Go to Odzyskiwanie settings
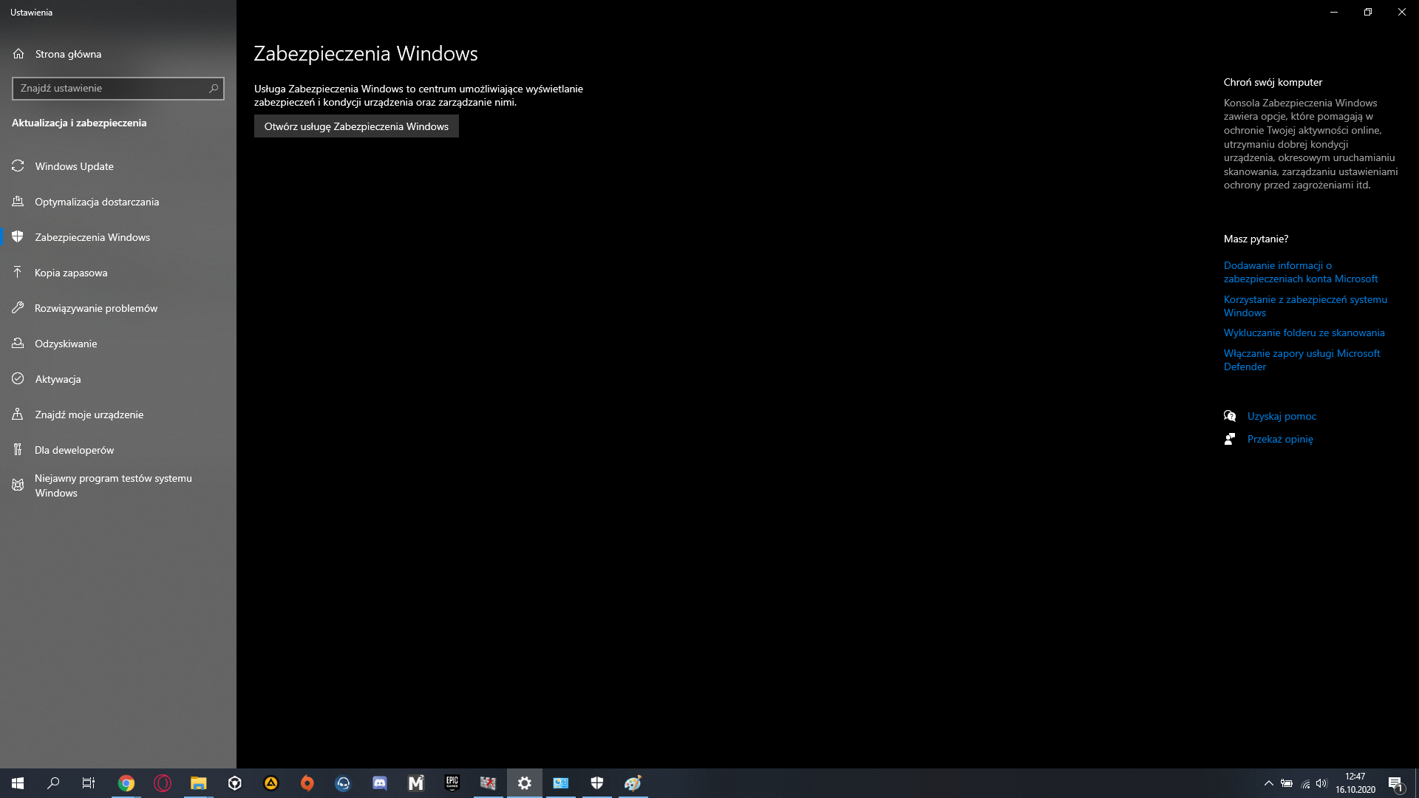Image resolution: width=1419 pixels, height=798 pixels. click(118, 344)
